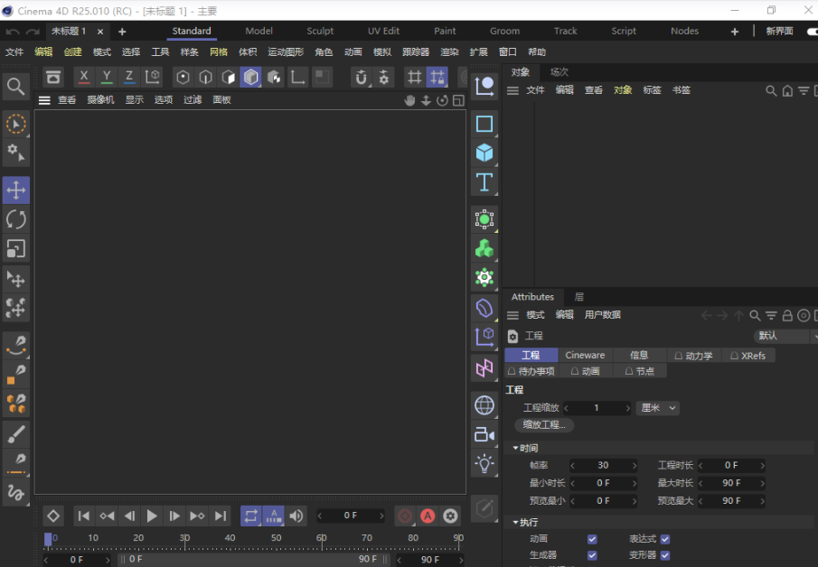Screen dimensions: 818x567
Task: Uncheck the 生成器 checkbox
Action: 592,555
